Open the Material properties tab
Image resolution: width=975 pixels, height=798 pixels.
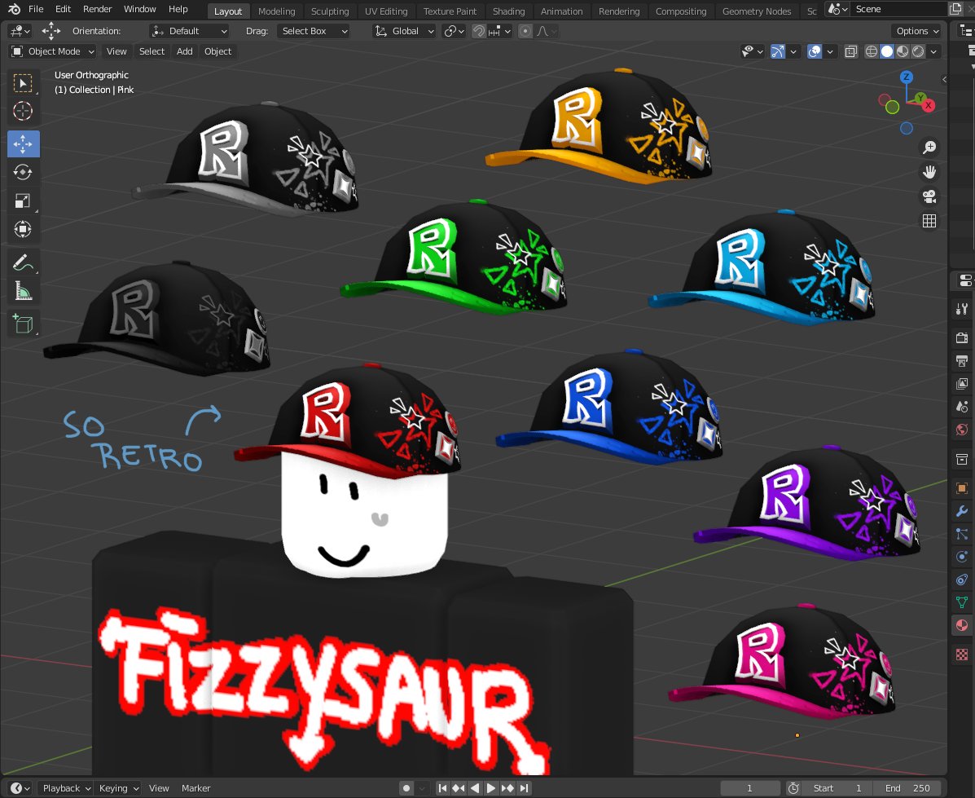click(x=962, y=625)
